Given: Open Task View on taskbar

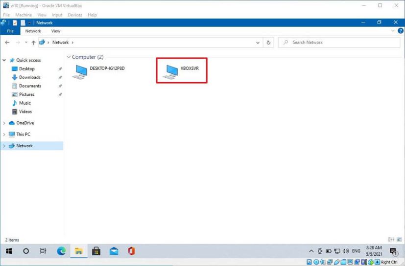Looking at the screenshot, I should (43, 251).
